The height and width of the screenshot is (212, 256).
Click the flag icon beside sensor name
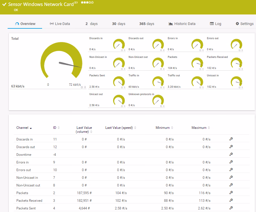pyautogui.click(x=76, y=3)
